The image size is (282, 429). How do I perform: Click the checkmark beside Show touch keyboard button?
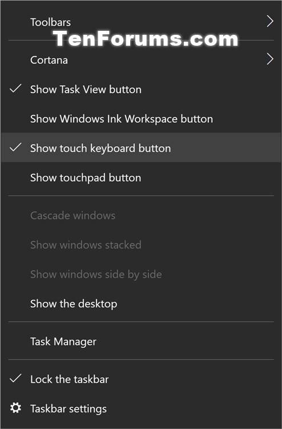(15, 147)
